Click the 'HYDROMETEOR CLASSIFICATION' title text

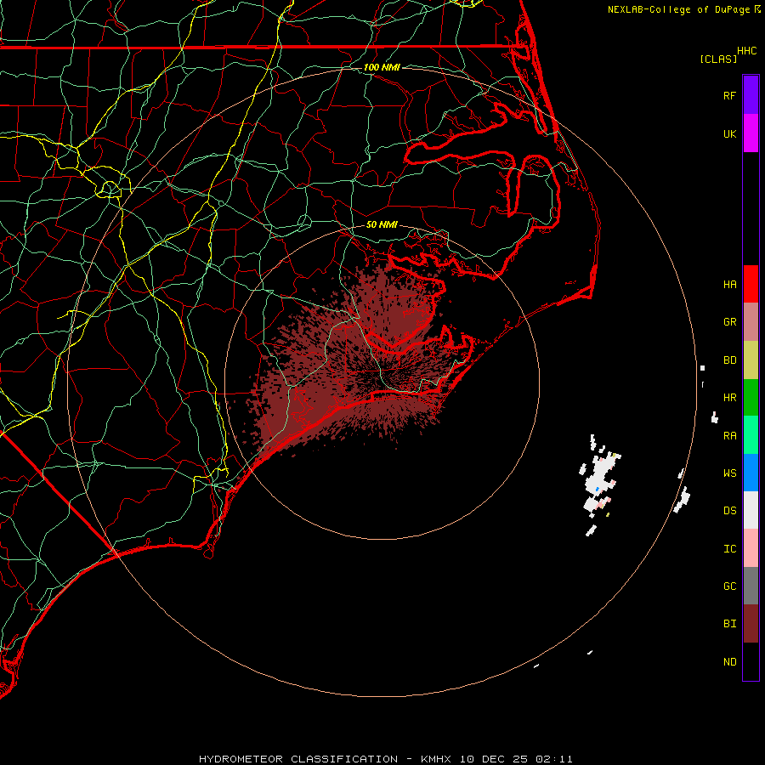click(x=298, y=759)
